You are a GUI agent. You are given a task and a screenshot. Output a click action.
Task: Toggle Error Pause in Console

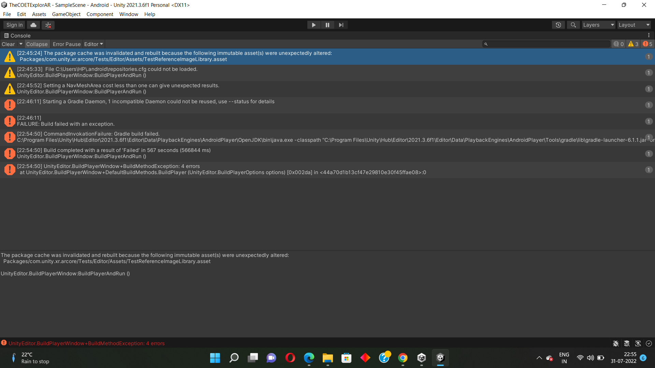tap(67, 44)
